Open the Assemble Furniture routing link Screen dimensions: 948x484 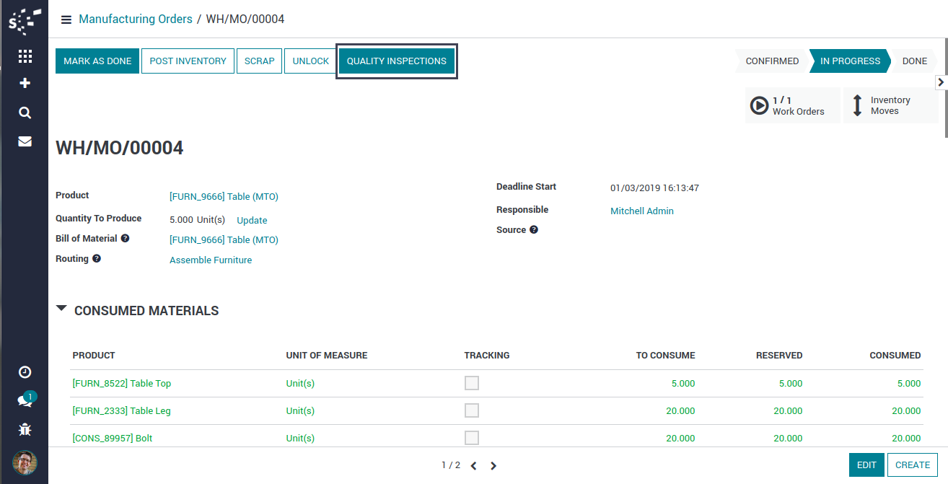211,260
